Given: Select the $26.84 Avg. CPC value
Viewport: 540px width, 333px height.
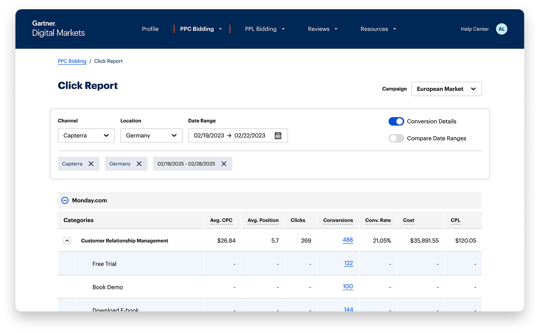Looking at the screenshot, I should (x=227, y=240).
